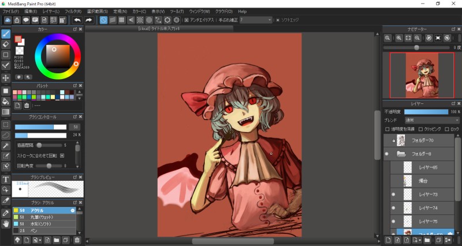Fit canvas to window in Navigator

pos(408,38)
